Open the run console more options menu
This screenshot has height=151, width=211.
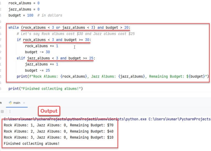tap(10, 111)
